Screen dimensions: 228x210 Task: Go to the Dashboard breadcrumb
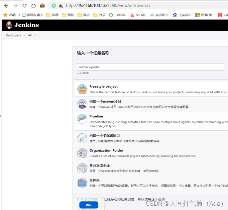pos(13,35)
